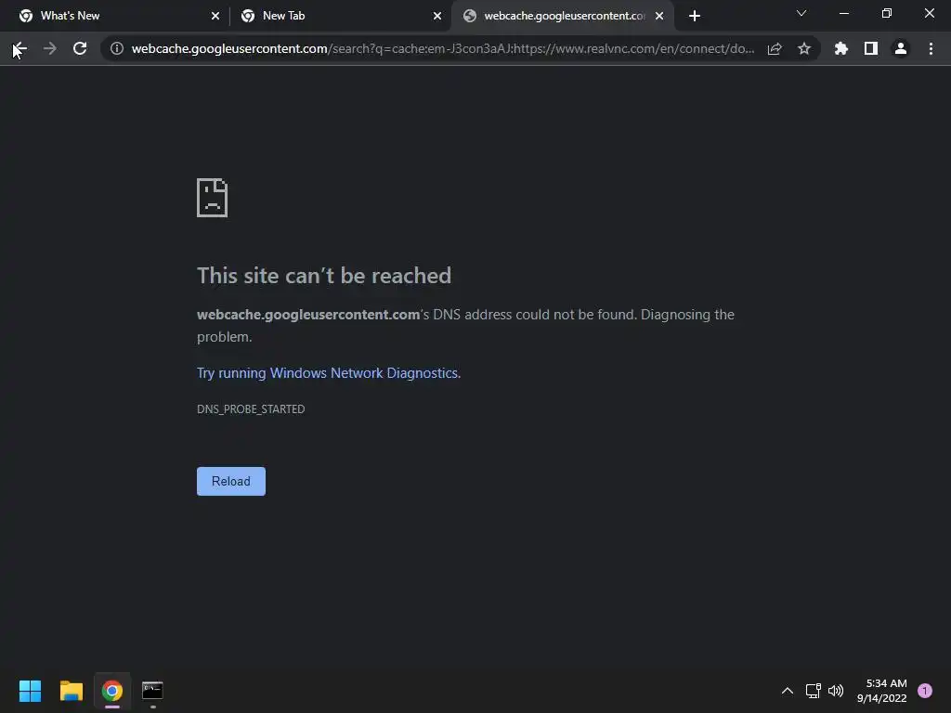Open the notification badge in the tray

925,691
